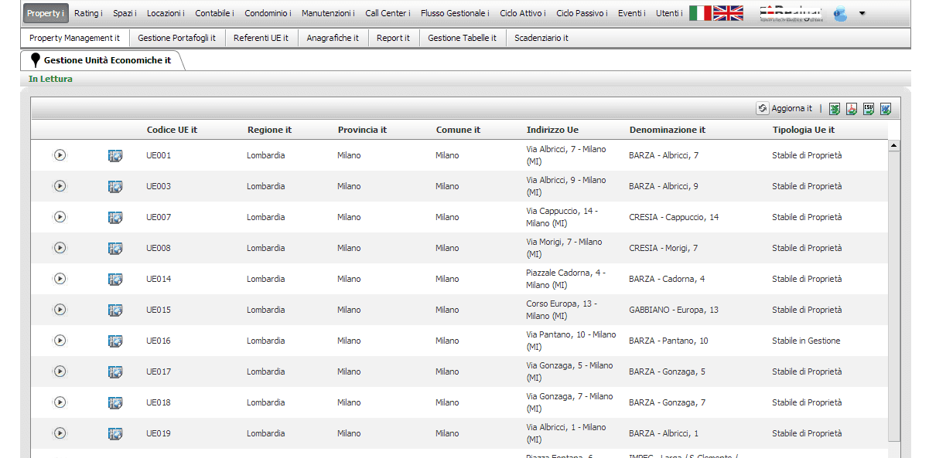Screen dimensions: 929x458
Task: Click the table scrollbar up arrow
Action: click(894, 145)
